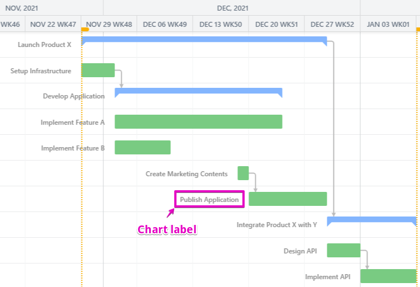Click the JAN 03 WK01 week header
420x287 pixels.
388,24
